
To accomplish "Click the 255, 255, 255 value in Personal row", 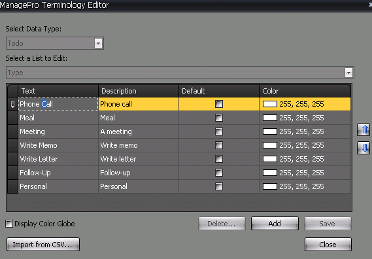I will [301, 186].
